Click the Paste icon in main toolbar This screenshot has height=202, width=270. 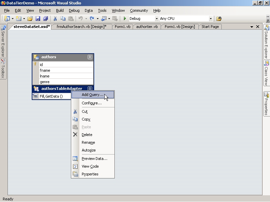pyautogui.click(x=71, y=19)
